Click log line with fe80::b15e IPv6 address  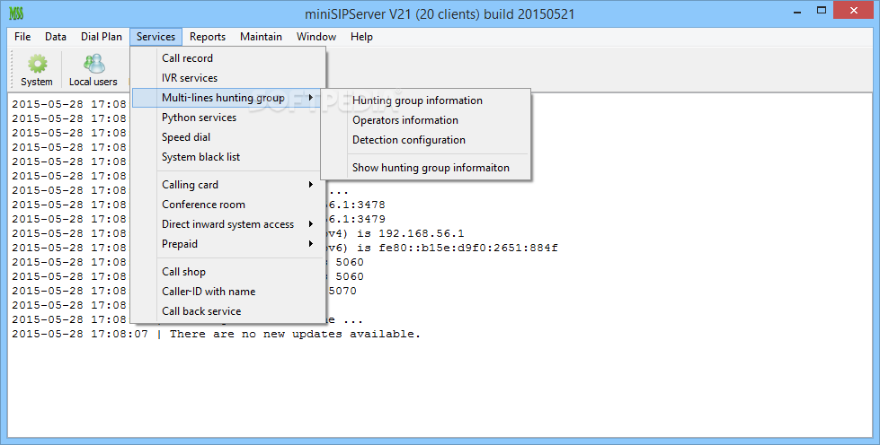(x=441, y=248)
